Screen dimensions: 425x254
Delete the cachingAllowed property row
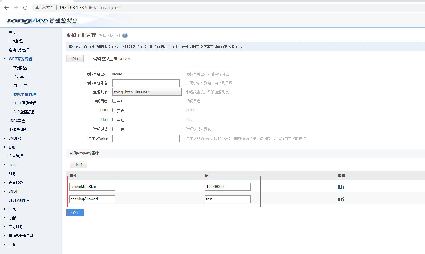tap(341, 199)
